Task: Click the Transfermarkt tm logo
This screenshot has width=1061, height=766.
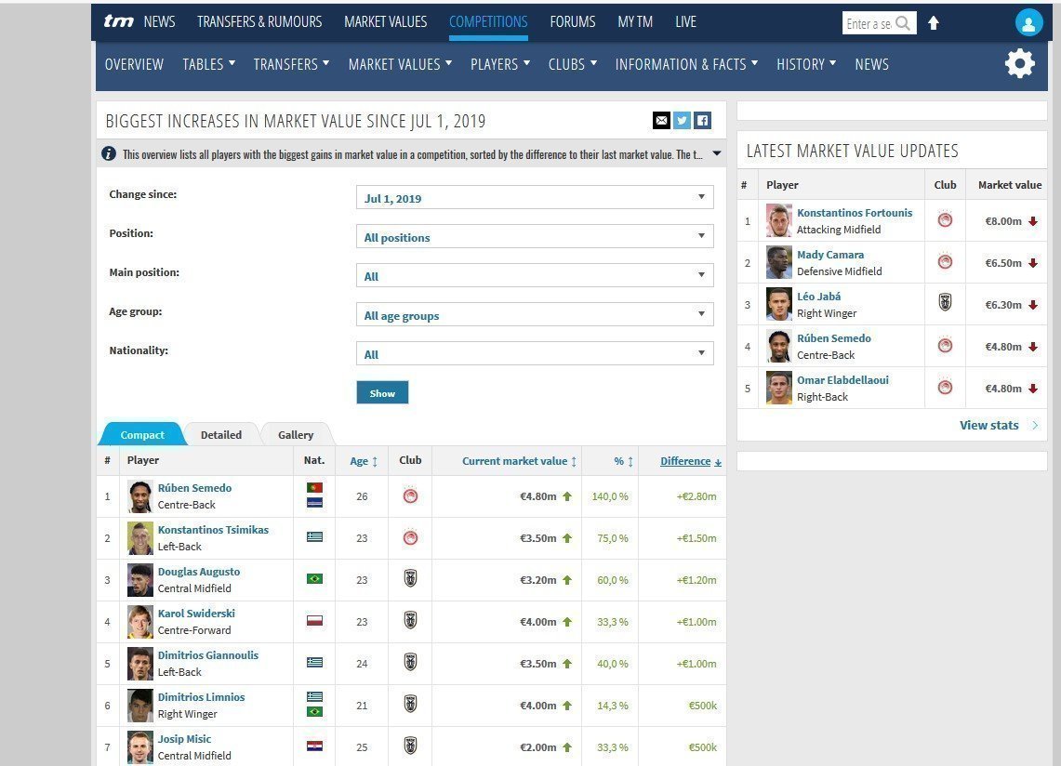Action: tap(118, 21)
